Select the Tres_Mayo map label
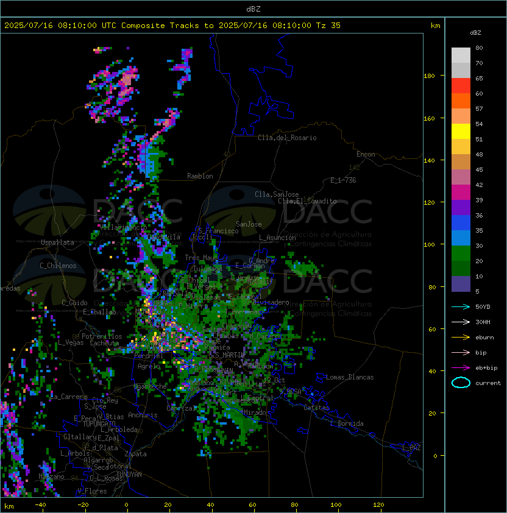The image size is (507, 513). (x=201, y=258)
